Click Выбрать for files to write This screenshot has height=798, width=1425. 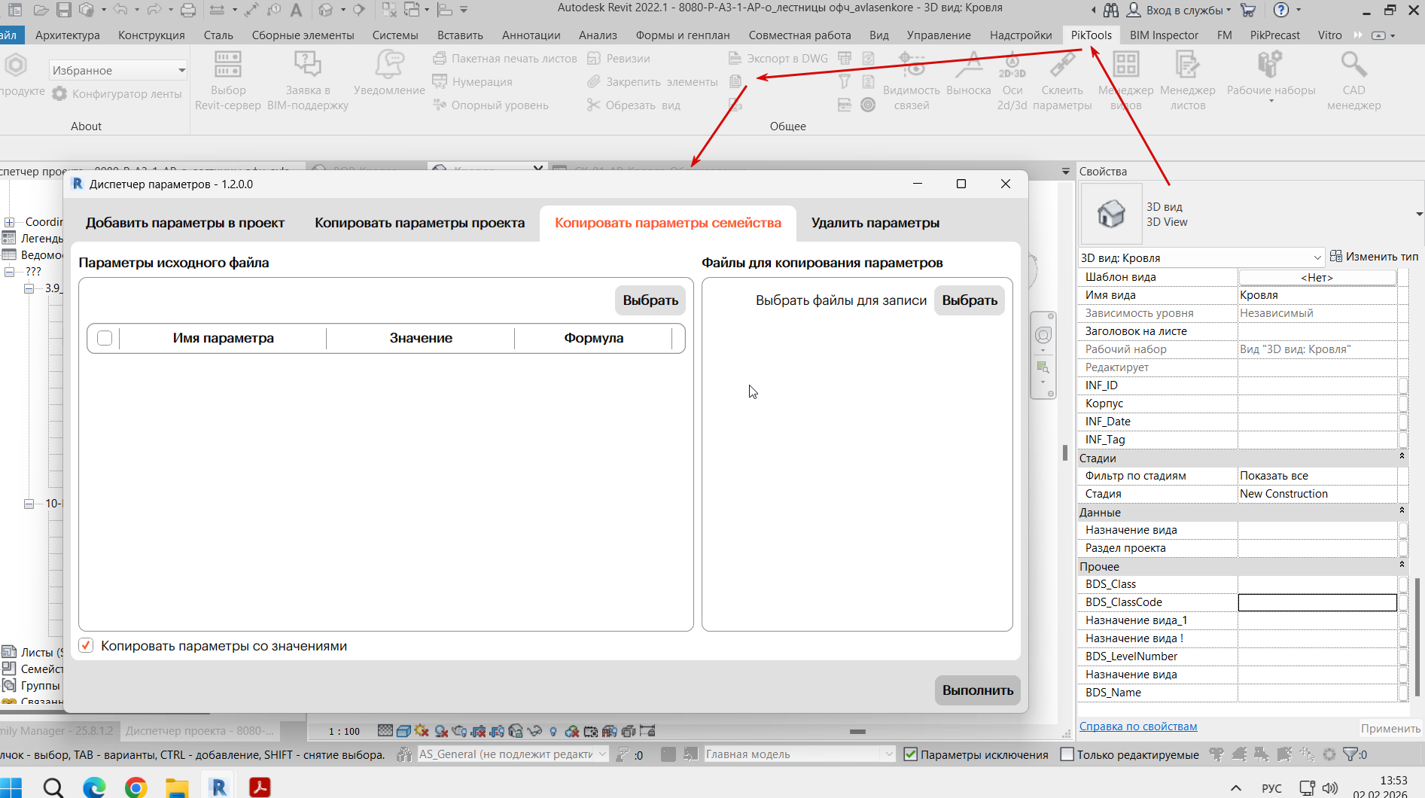point(970,300)
